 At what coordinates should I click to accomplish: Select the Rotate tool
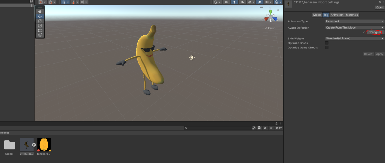pos(40,21)
